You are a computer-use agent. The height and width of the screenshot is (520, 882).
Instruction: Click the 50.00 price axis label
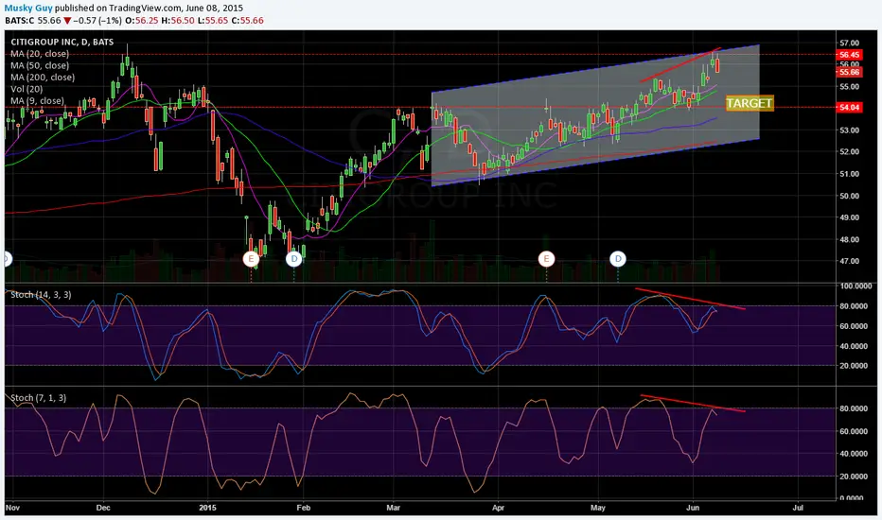[x=850, y=196]
